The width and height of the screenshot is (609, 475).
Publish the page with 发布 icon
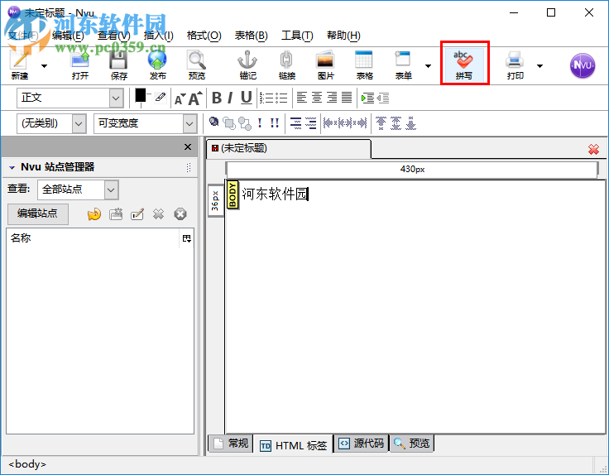pos(158,65)
